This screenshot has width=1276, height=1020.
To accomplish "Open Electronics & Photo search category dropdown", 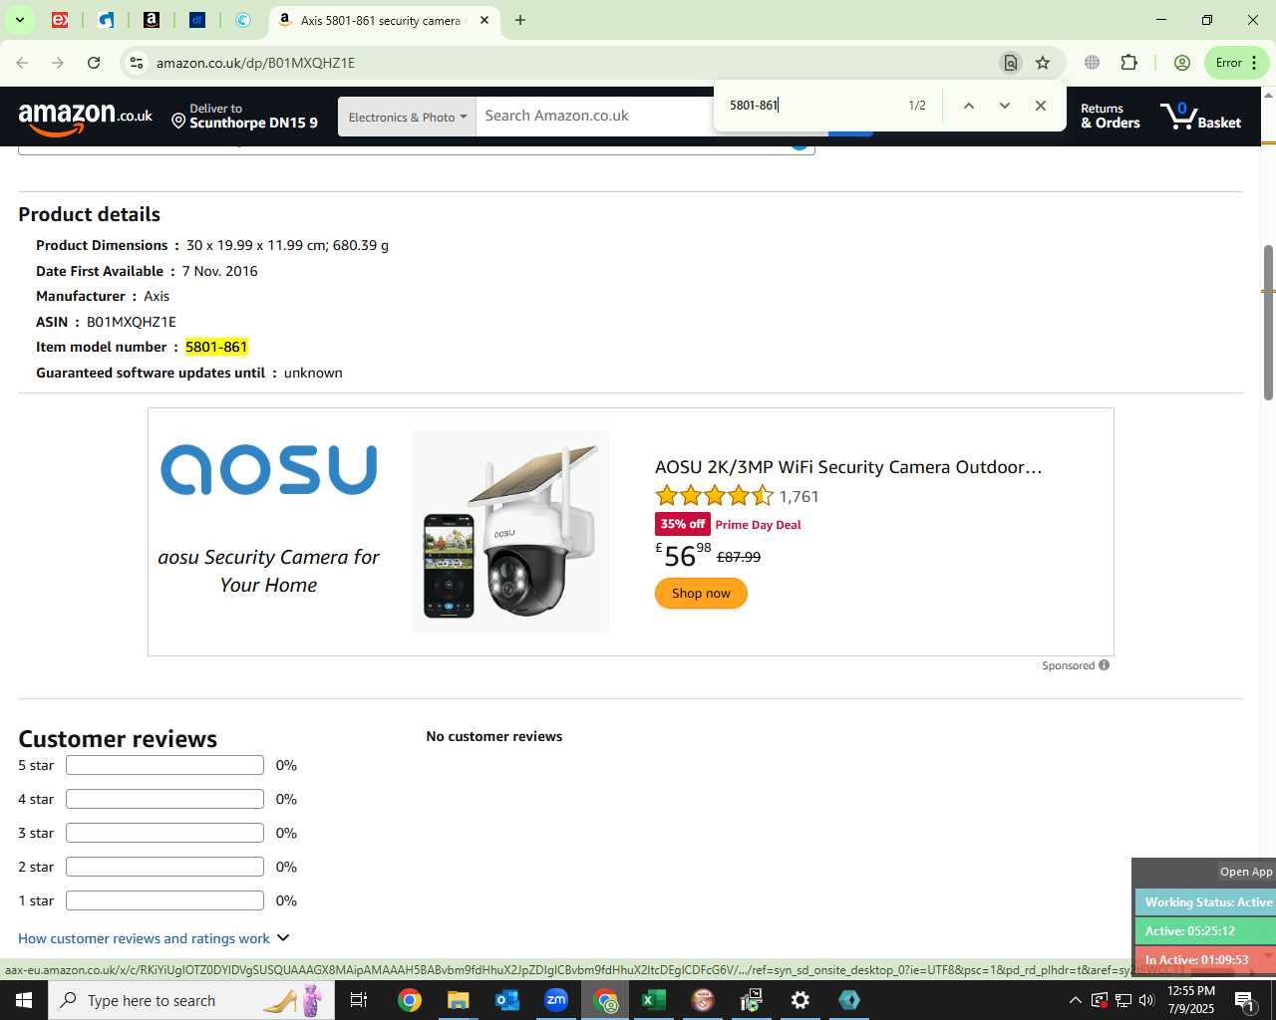I will (407, 118).
